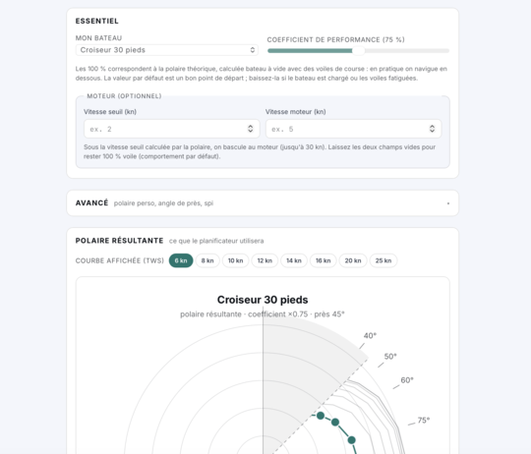531x454 pixels.
Task: Click the second green polar data point
Action: 335,422
